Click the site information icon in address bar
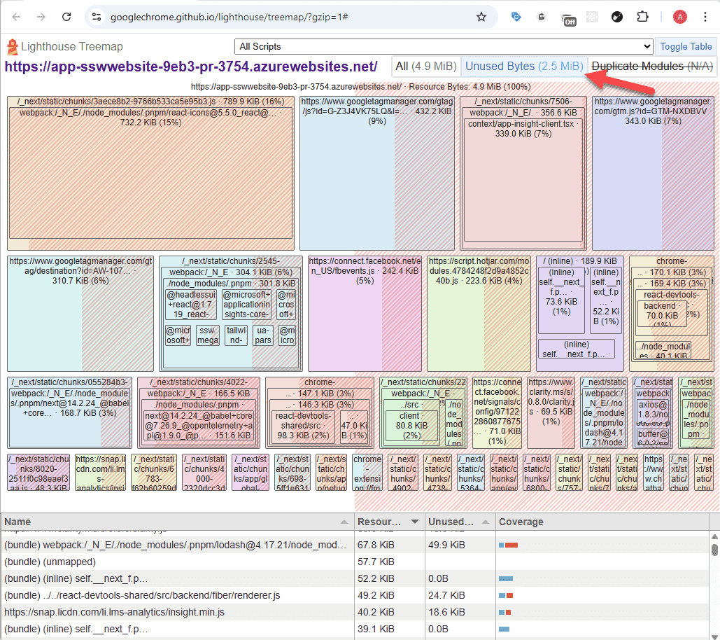The image size is (720, 640). tap(97, 17)
